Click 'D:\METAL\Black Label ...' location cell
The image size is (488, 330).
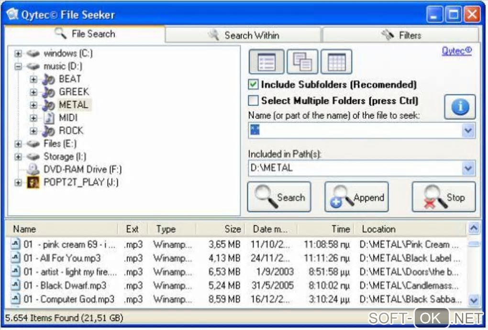410,258
